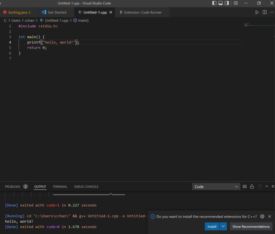
Task: Expand the Install button dropdown arrow
Action: point(223,227)
